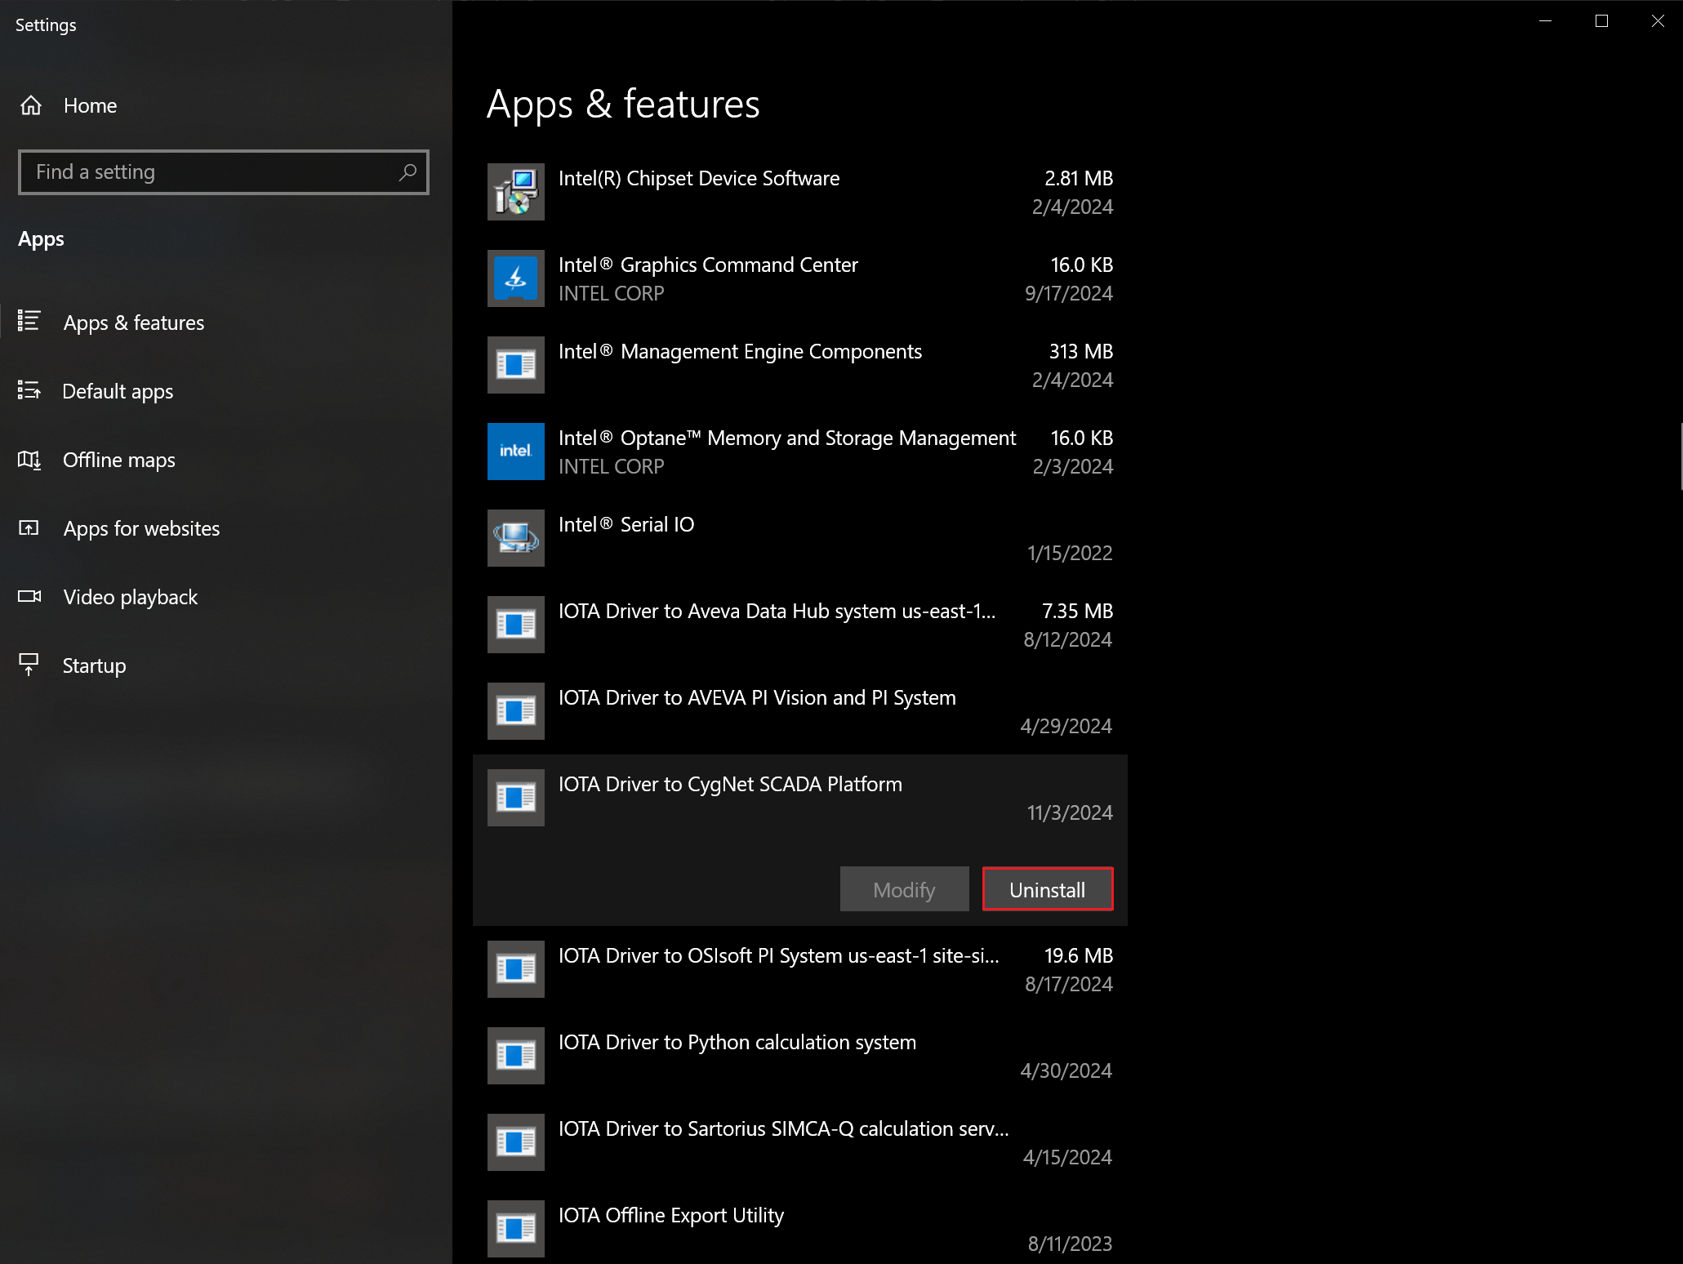Image resolution: width=1683 pixels, height=1264 pixels.
Task: Open Default apps settings
Action: tap(226, 391)
